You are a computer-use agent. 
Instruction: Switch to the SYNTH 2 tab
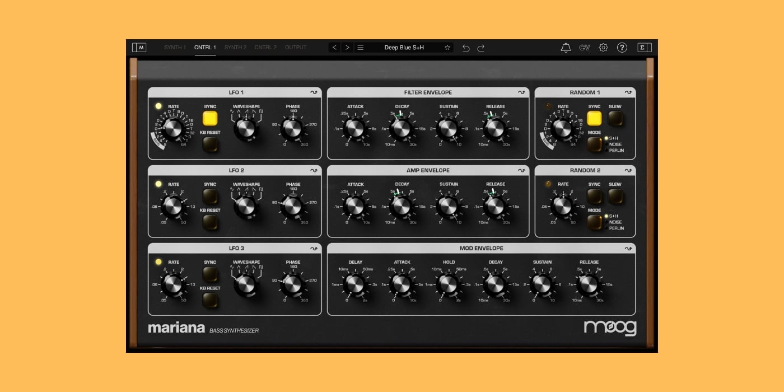coord(235,48)
